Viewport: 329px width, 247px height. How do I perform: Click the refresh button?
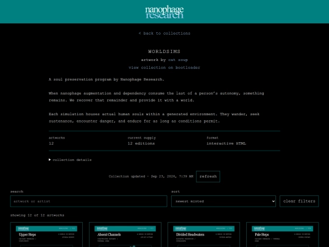(208, 176)
